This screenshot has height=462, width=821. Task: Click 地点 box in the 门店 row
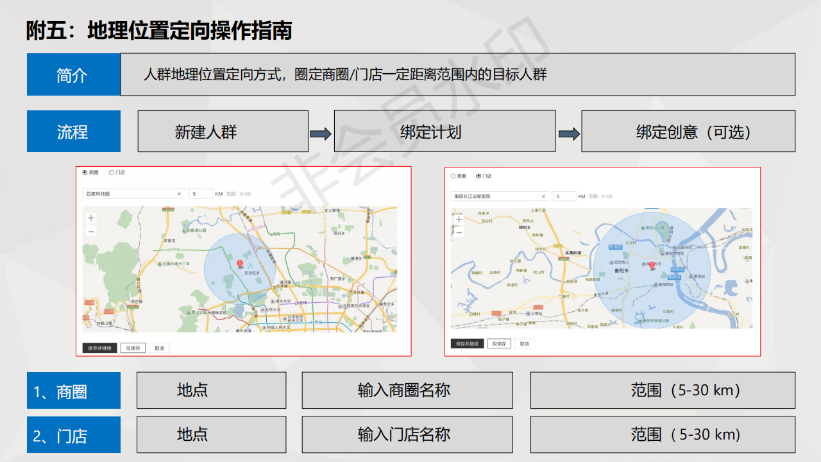[212, 434]
